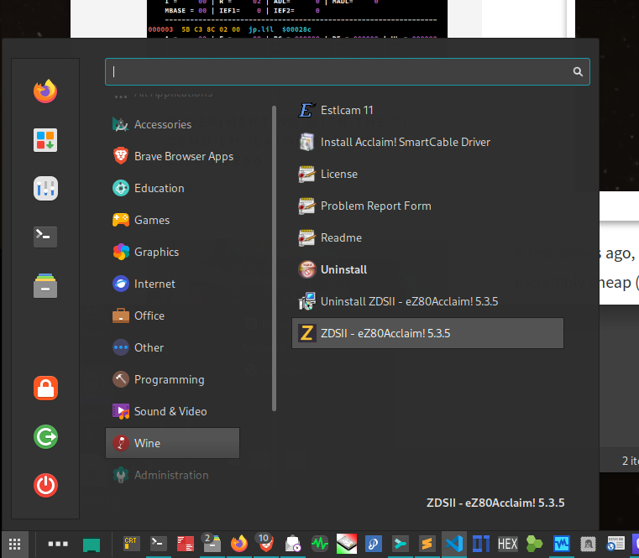This screenshot has height=558, width=639.
Task: Select the Administration category
Action: click(x=172, y=475)
